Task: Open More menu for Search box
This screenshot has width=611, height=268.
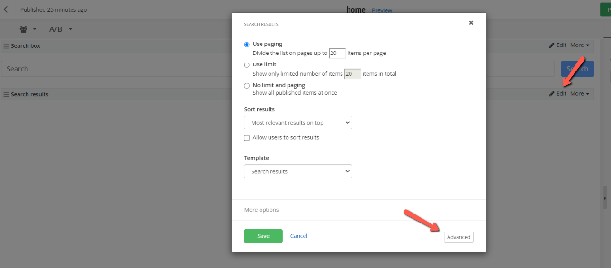Action: point(580,45)
